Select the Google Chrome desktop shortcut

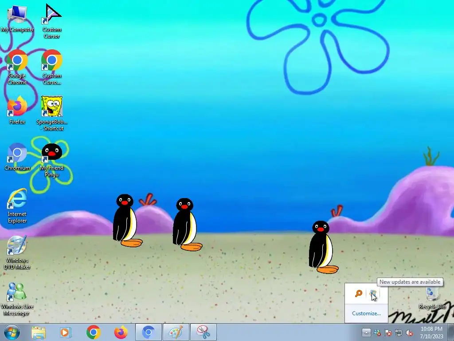click(x=17, y=67)
